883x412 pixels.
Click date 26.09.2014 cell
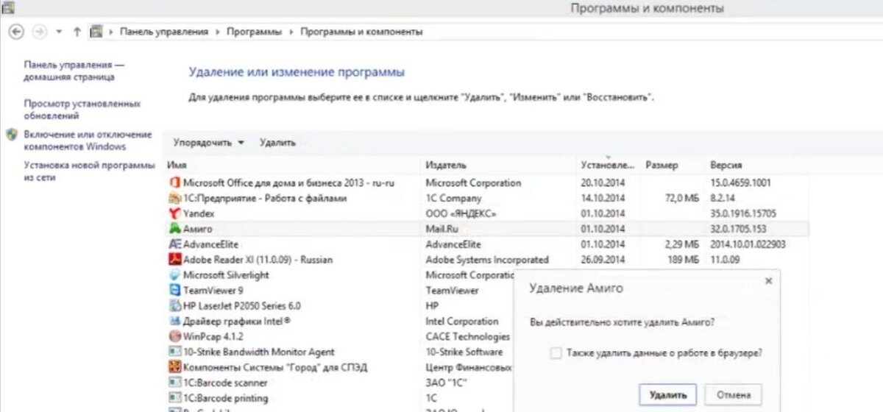point(602,260)
